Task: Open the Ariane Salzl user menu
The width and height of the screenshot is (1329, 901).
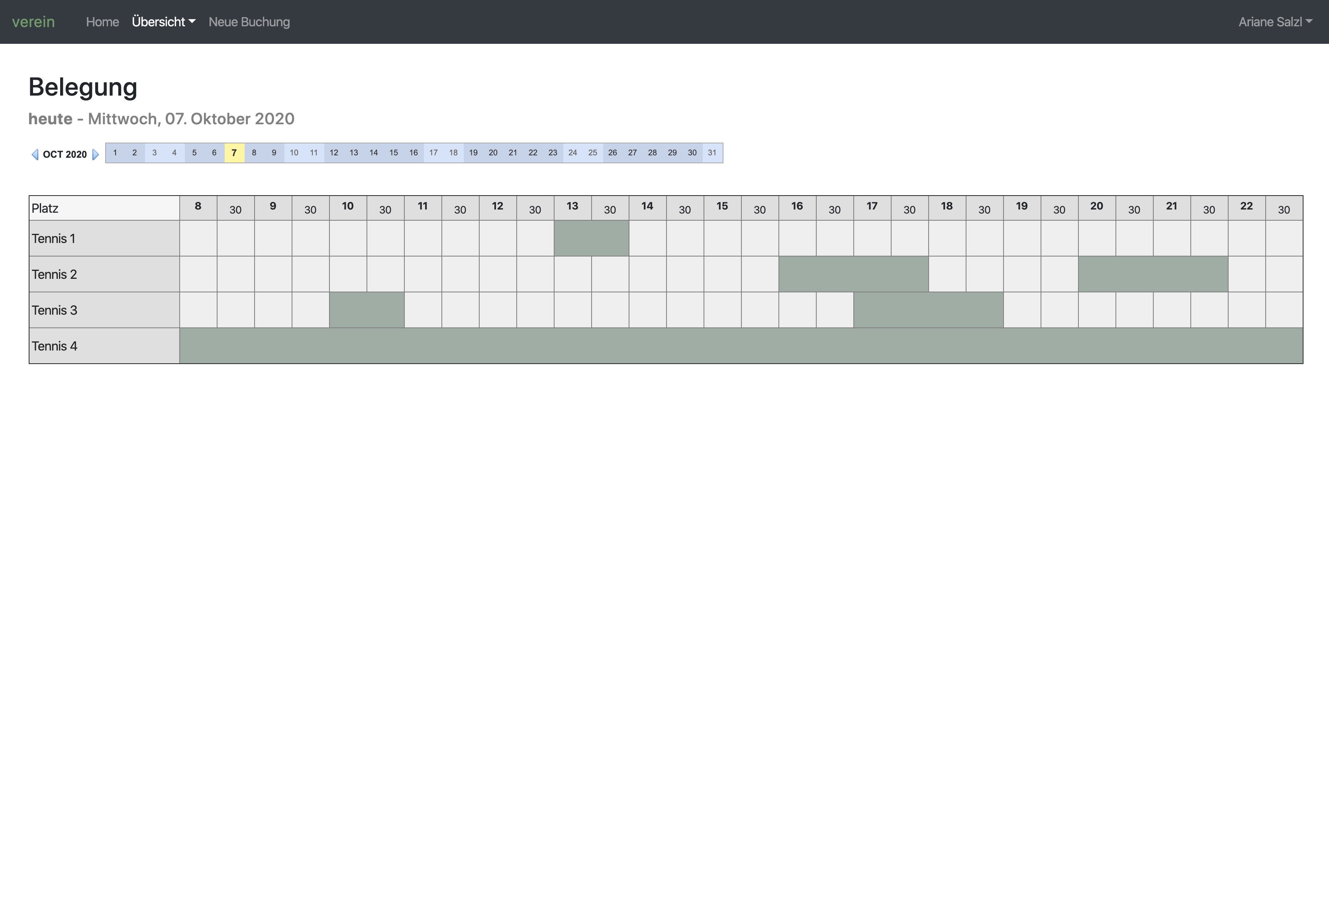Action: (1275, 22)
